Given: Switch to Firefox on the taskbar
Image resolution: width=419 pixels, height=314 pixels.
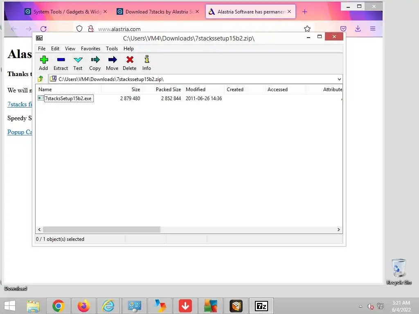Looking at the screenshot, I should point(83,306).
